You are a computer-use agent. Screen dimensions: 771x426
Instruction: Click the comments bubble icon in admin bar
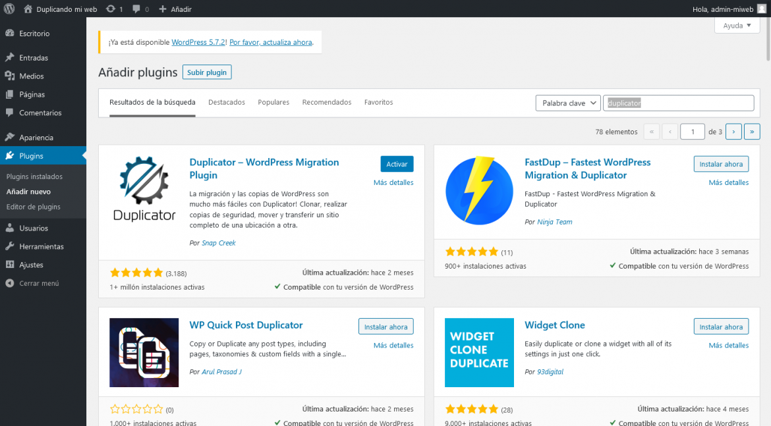[x=136, y=9]
